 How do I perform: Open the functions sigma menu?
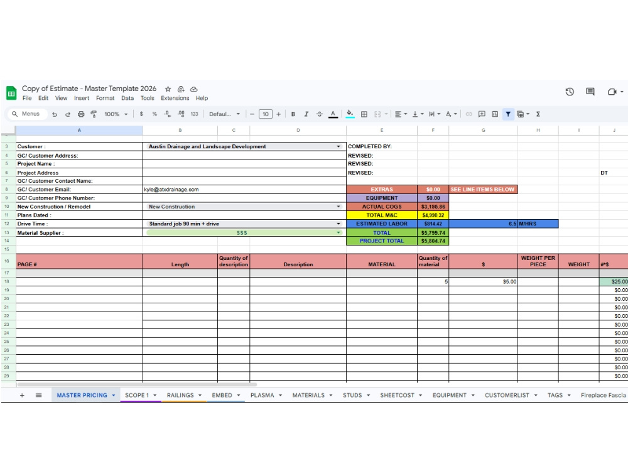(x=538, y=114)
